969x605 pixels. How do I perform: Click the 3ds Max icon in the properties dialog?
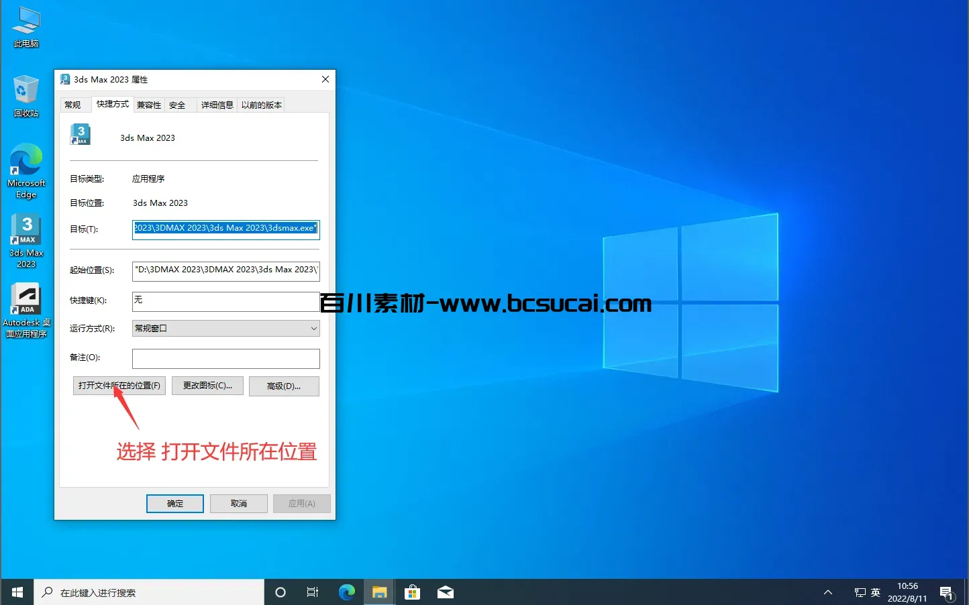coord(81,135)
